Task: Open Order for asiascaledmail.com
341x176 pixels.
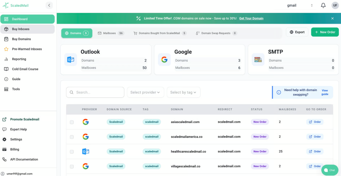Action: coord(315,122)
